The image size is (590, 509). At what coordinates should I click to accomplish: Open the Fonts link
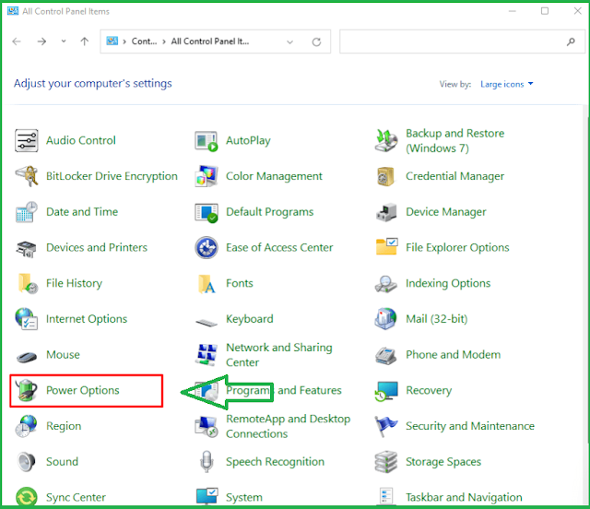tap(240, 283)
